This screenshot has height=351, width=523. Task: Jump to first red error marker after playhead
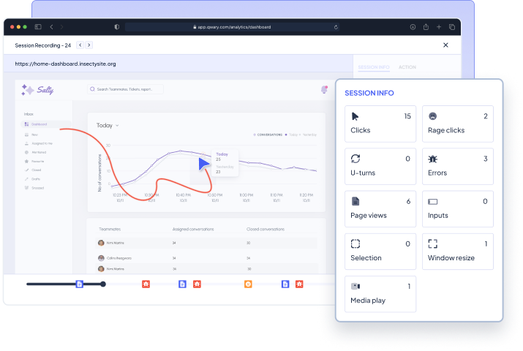pos(146,284)
